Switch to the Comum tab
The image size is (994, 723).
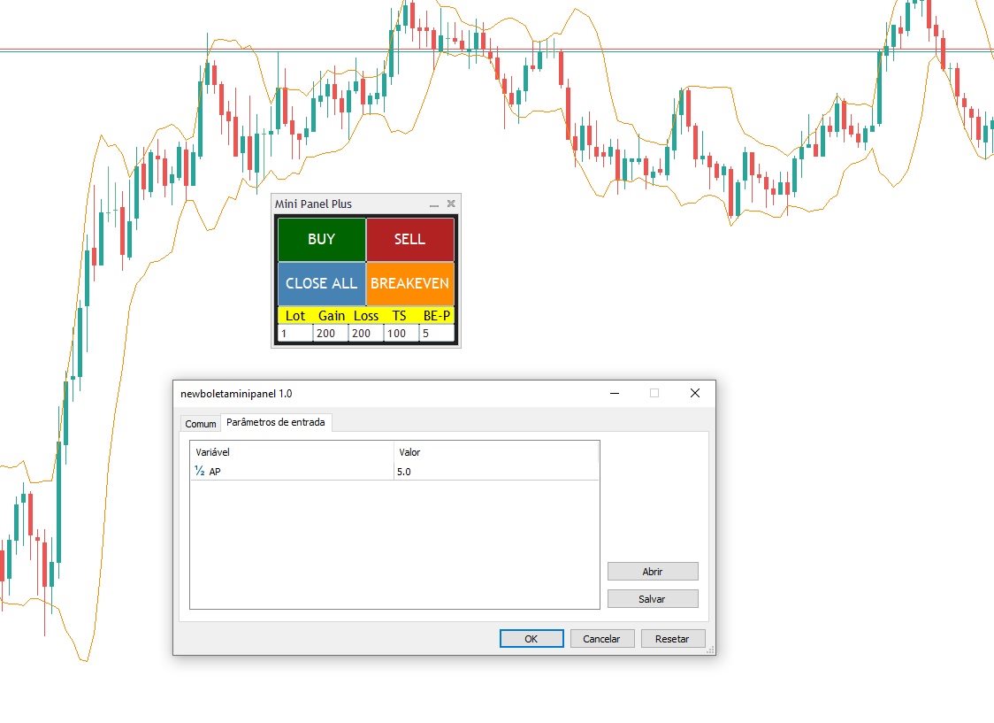coord(200,424)
